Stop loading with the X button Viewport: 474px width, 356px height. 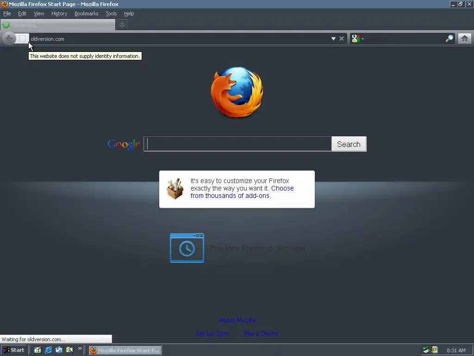(x=342, y=38)
